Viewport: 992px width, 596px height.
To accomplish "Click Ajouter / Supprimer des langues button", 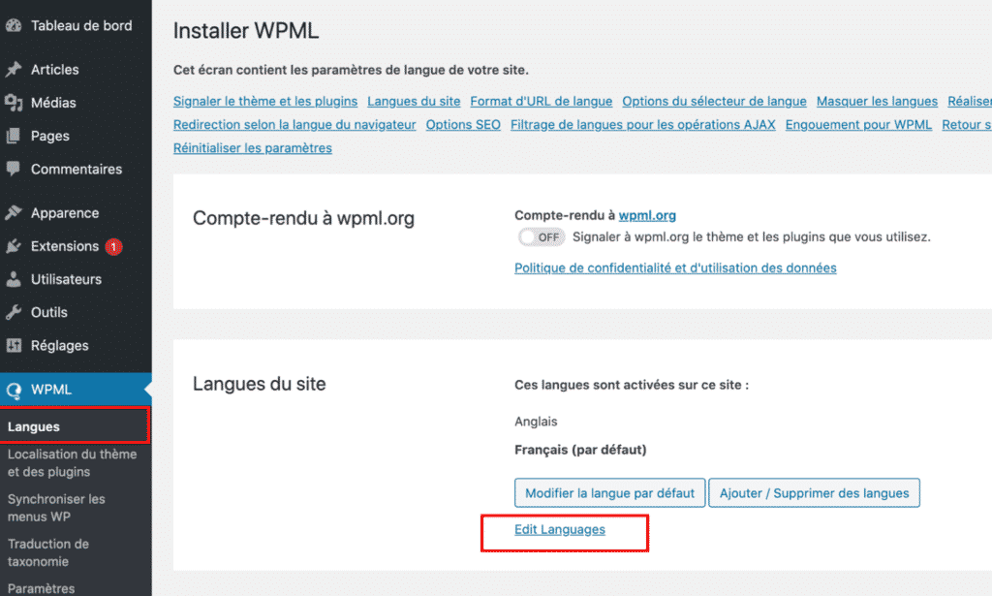I will 814,493.
